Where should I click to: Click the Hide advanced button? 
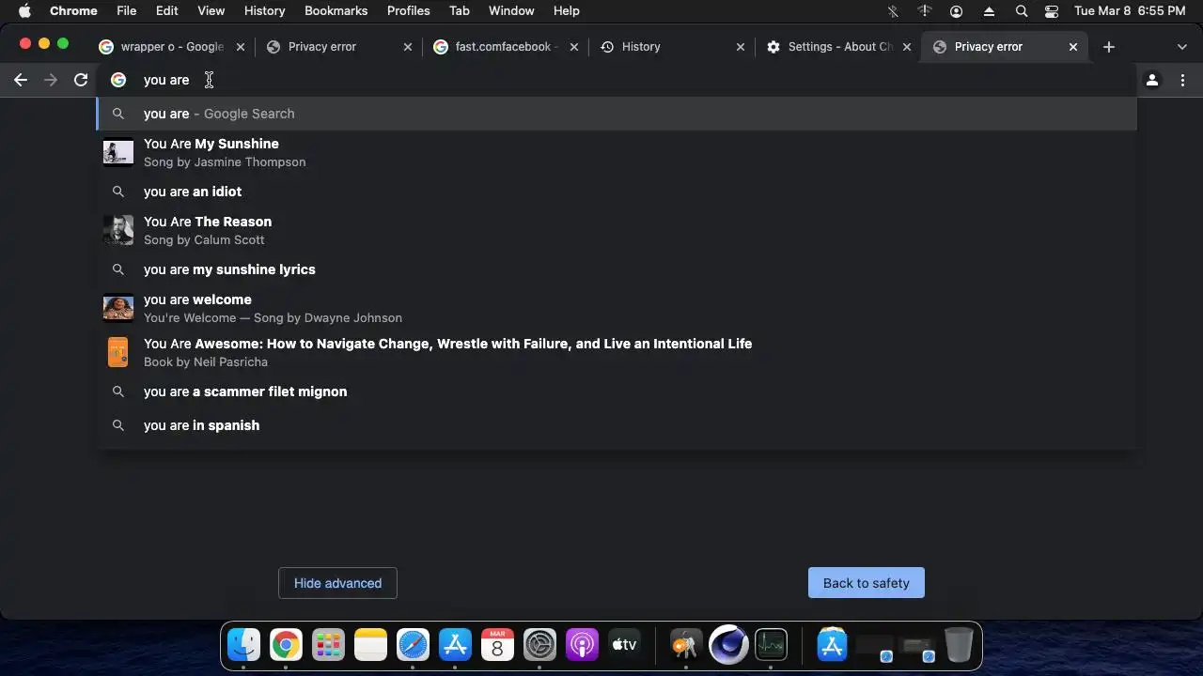(337, 583)
